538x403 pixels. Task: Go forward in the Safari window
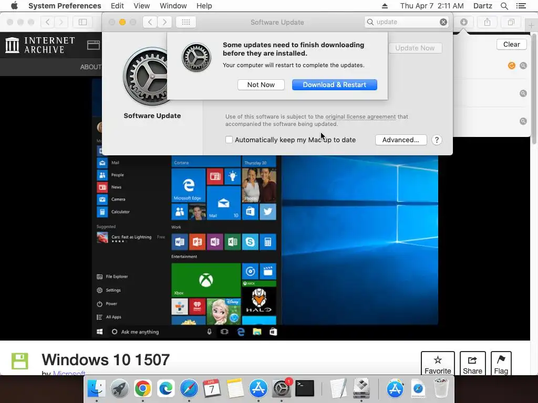[x=61, y=22]
